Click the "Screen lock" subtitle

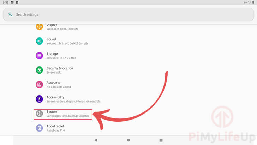coord(53,72)
